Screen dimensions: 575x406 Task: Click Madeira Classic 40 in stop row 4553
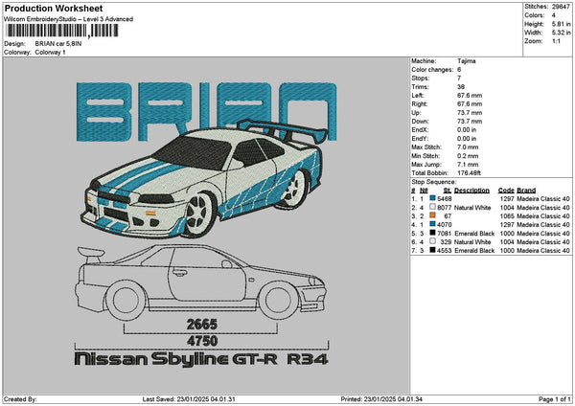tap(543, 251)
